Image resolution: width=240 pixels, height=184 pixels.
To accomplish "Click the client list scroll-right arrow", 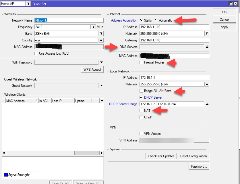I will [x=101, y=153].
